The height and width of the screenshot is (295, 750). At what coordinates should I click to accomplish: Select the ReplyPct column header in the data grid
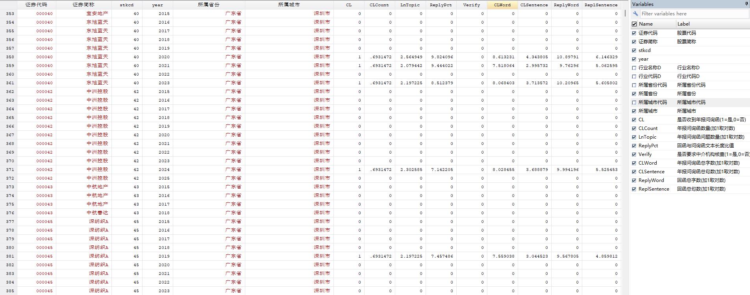pyautogui.click(x=441, y=5)
